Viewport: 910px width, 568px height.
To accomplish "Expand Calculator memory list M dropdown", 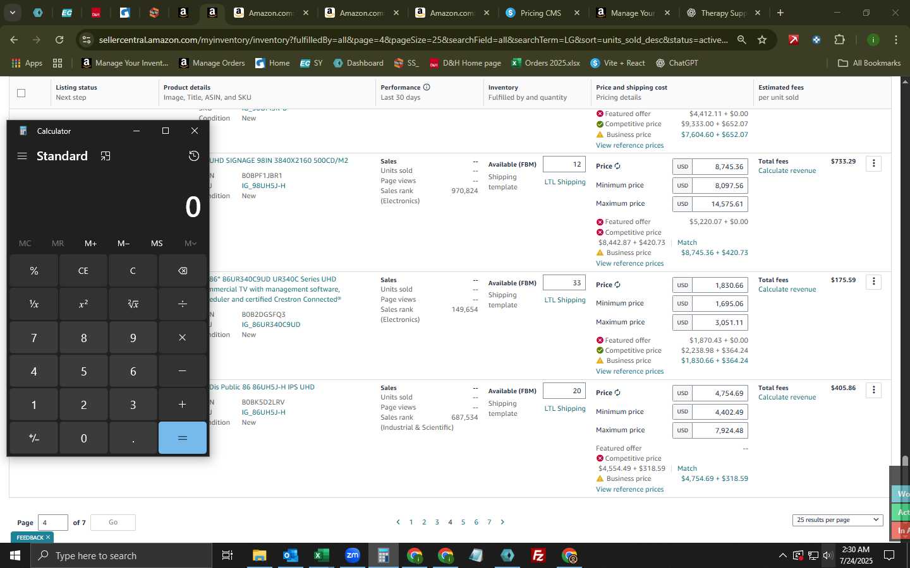I will click(190, 243).
